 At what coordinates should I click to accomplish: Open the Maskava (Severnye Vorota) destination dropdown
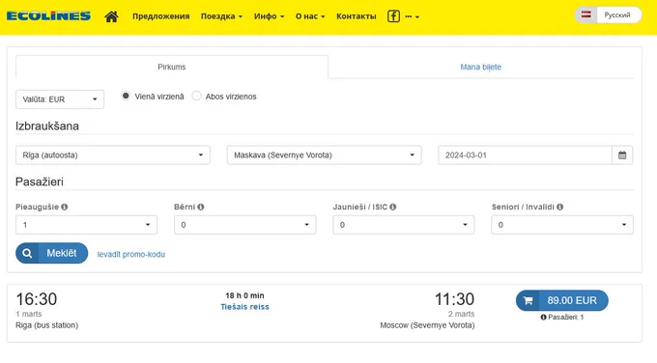(324, 154)
